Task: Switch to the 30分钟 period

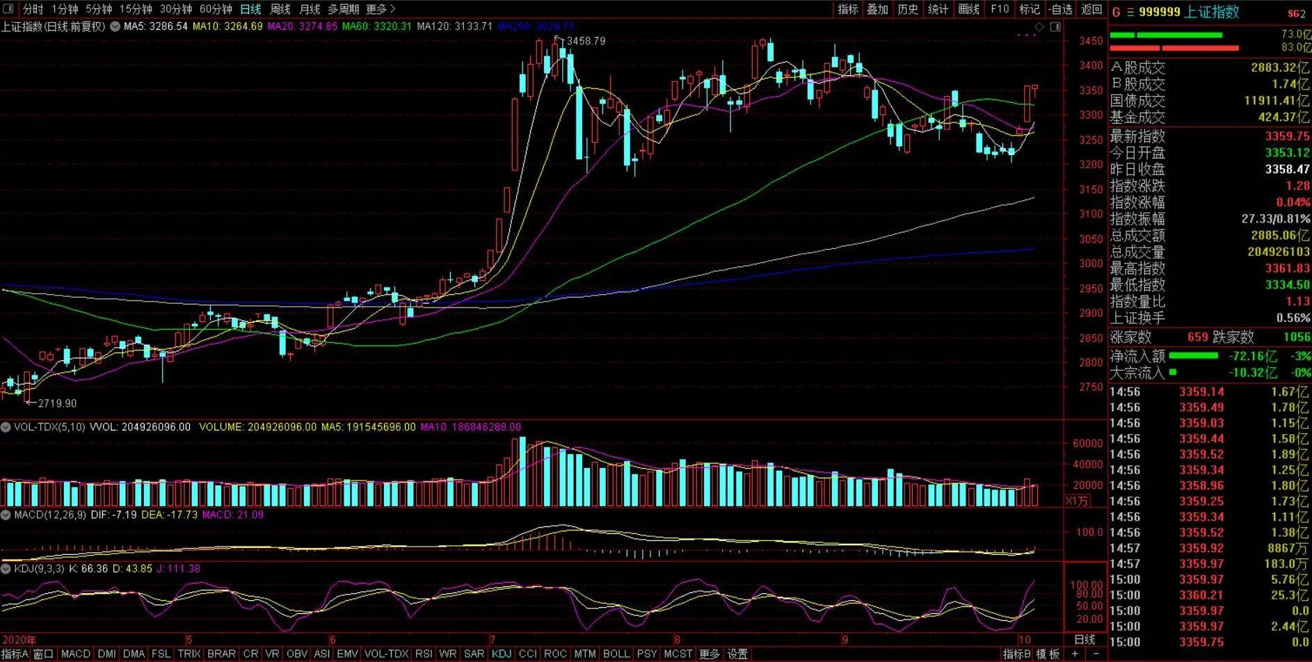Action: pos(176,9)
